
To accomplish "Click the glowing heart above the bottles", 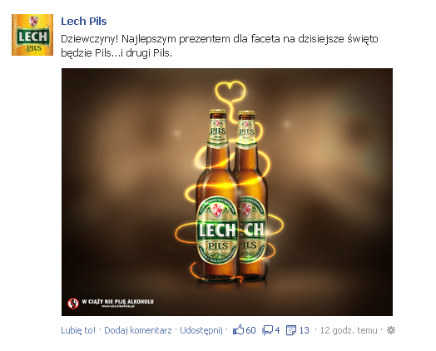I will pos(230,91).
